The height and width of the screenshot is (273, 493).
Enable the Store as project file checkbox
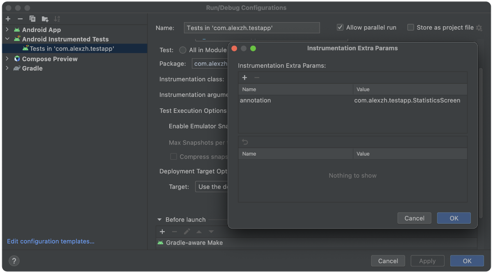click(x=410, y=28)
